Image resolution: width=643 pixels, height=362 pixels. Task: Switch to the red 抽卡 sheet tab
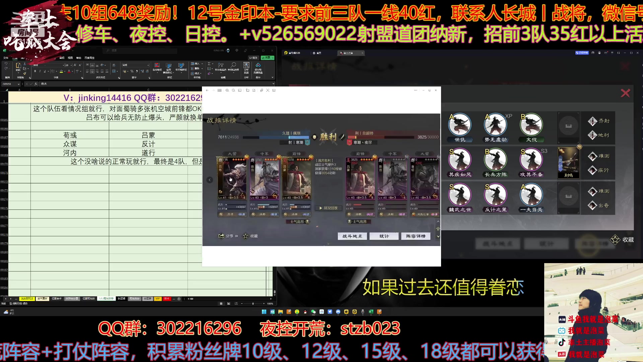click(x=166, y=298)
